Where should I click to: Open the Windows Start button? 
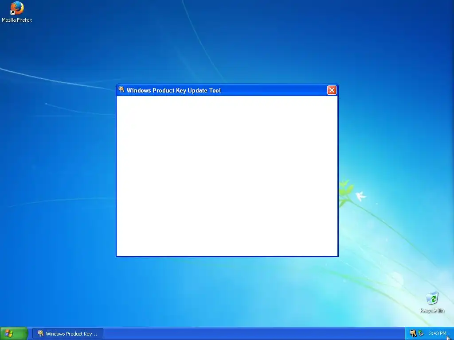pyautogui.click(x=14, y=333)
